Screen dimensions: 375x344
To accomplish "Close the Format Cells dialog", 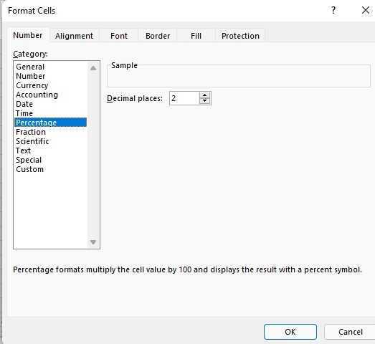I will [x=365, y=10].
